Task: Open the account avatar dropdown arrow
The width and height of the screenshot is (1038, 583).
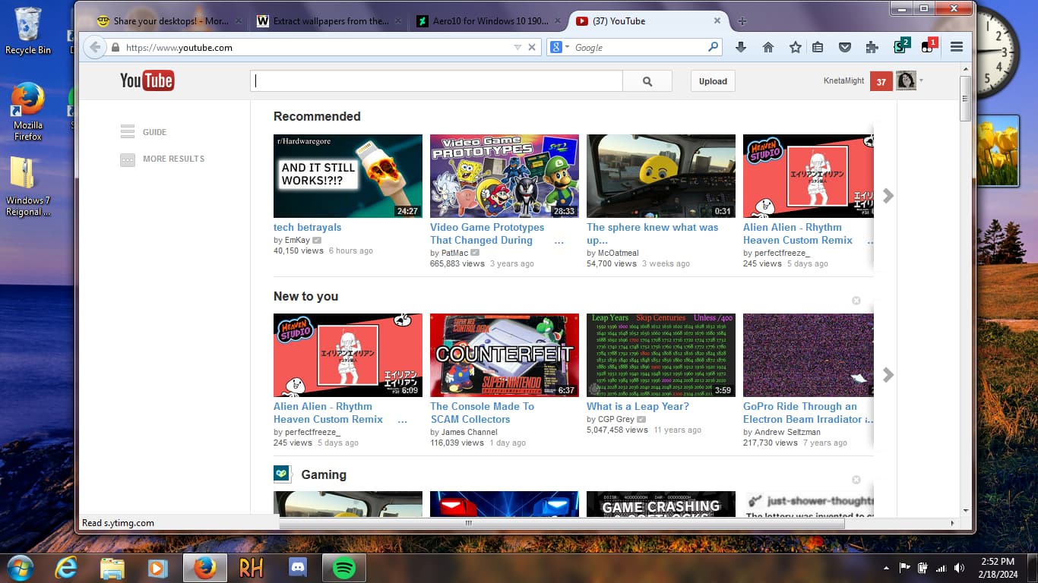Action: pyautogui.click(x=922, y=80)
